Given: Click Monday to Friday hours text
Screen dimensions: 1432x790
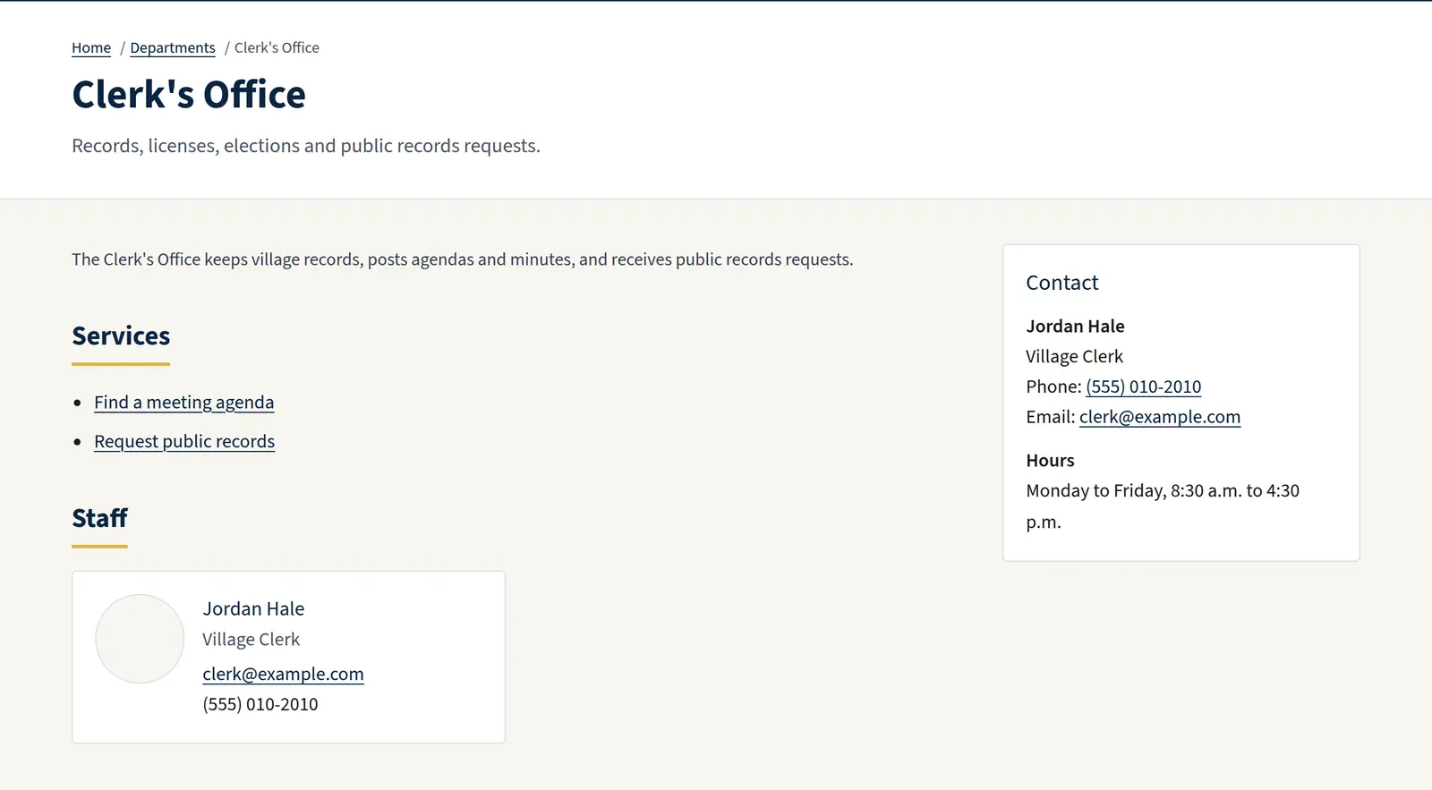Looking at the screenshot, I should click(x=1163, y=506).
